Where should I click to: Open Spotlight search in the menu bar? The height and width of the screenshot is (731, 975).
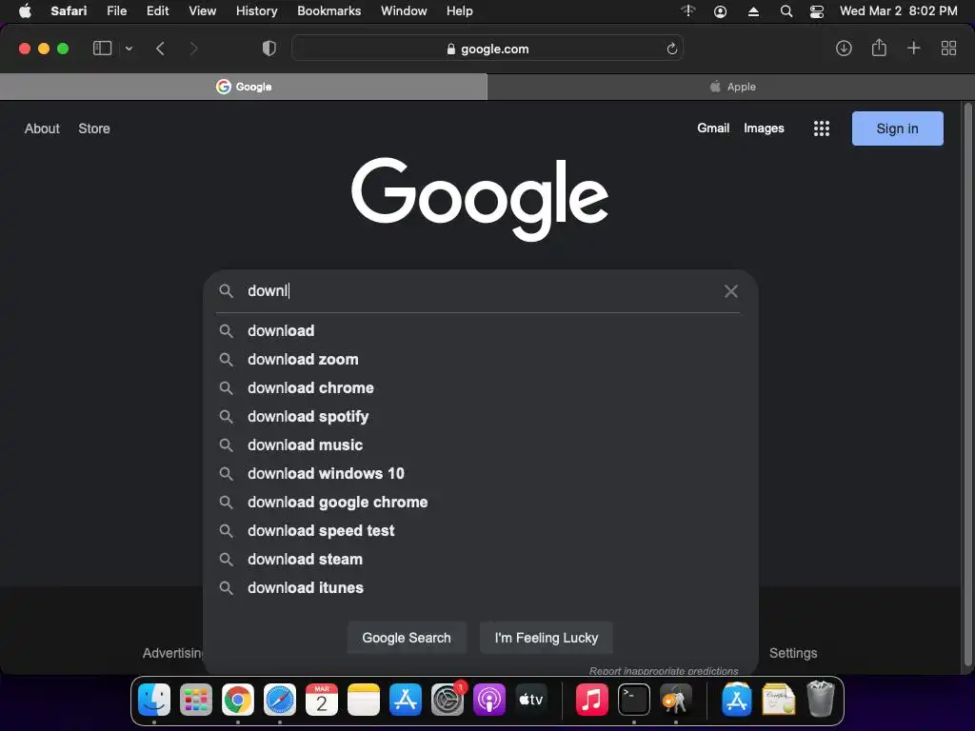(786, 11)
